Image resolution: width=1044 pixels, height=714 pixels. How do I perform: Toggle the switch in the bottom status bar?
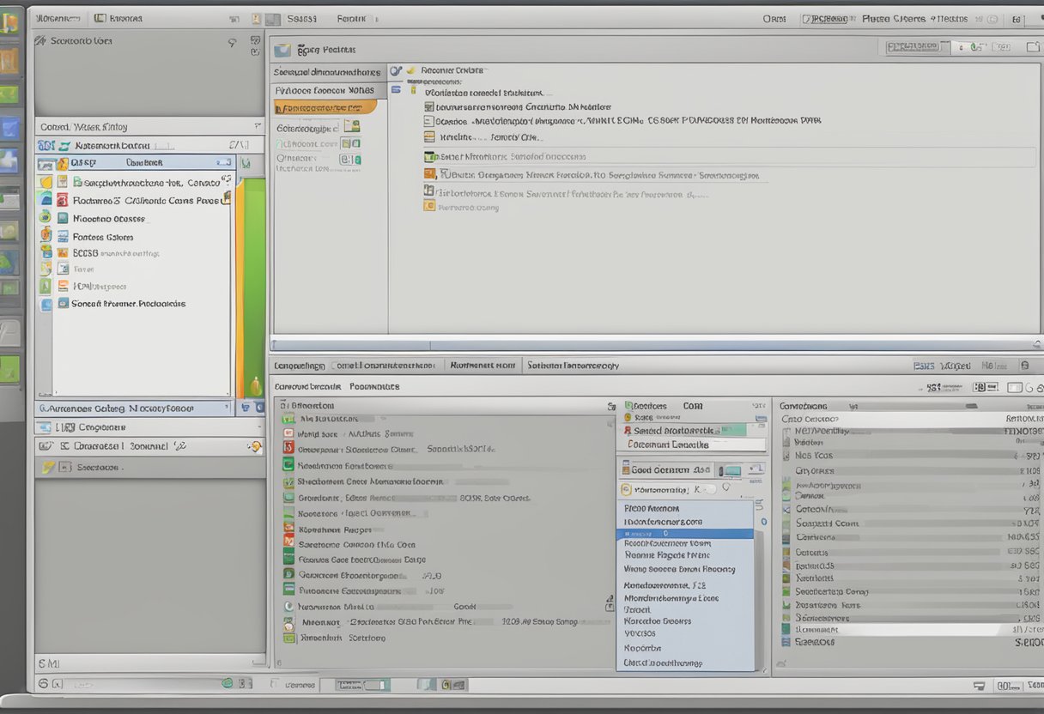pyautogui.click(x=373, y=685)
